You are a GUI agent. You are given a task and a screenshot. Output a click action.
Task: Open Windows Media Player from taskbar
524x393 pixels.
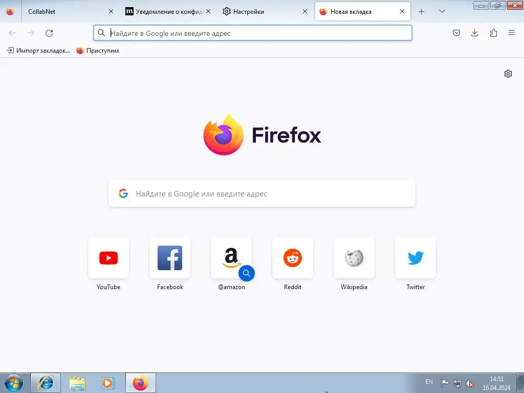[108, 383]
